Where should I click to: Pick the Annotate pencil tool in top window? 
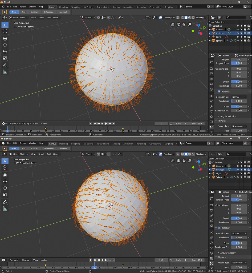[x=5, y=66]
